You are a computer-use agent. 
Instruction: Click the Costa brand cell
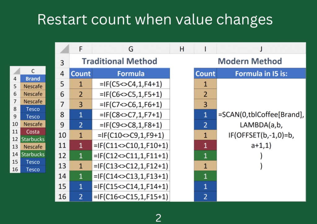[33, 131]
